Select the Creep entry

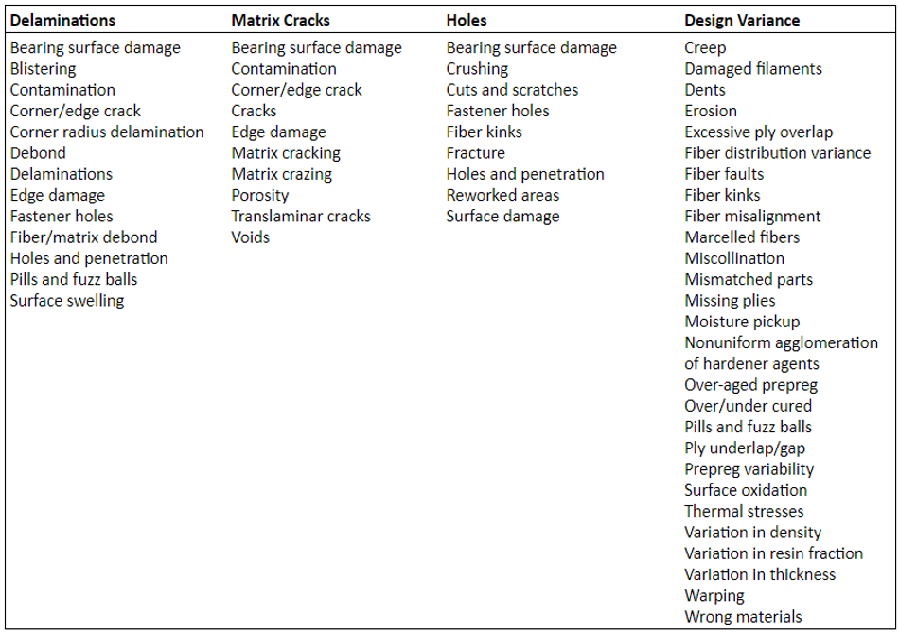[x=706, y=47]
